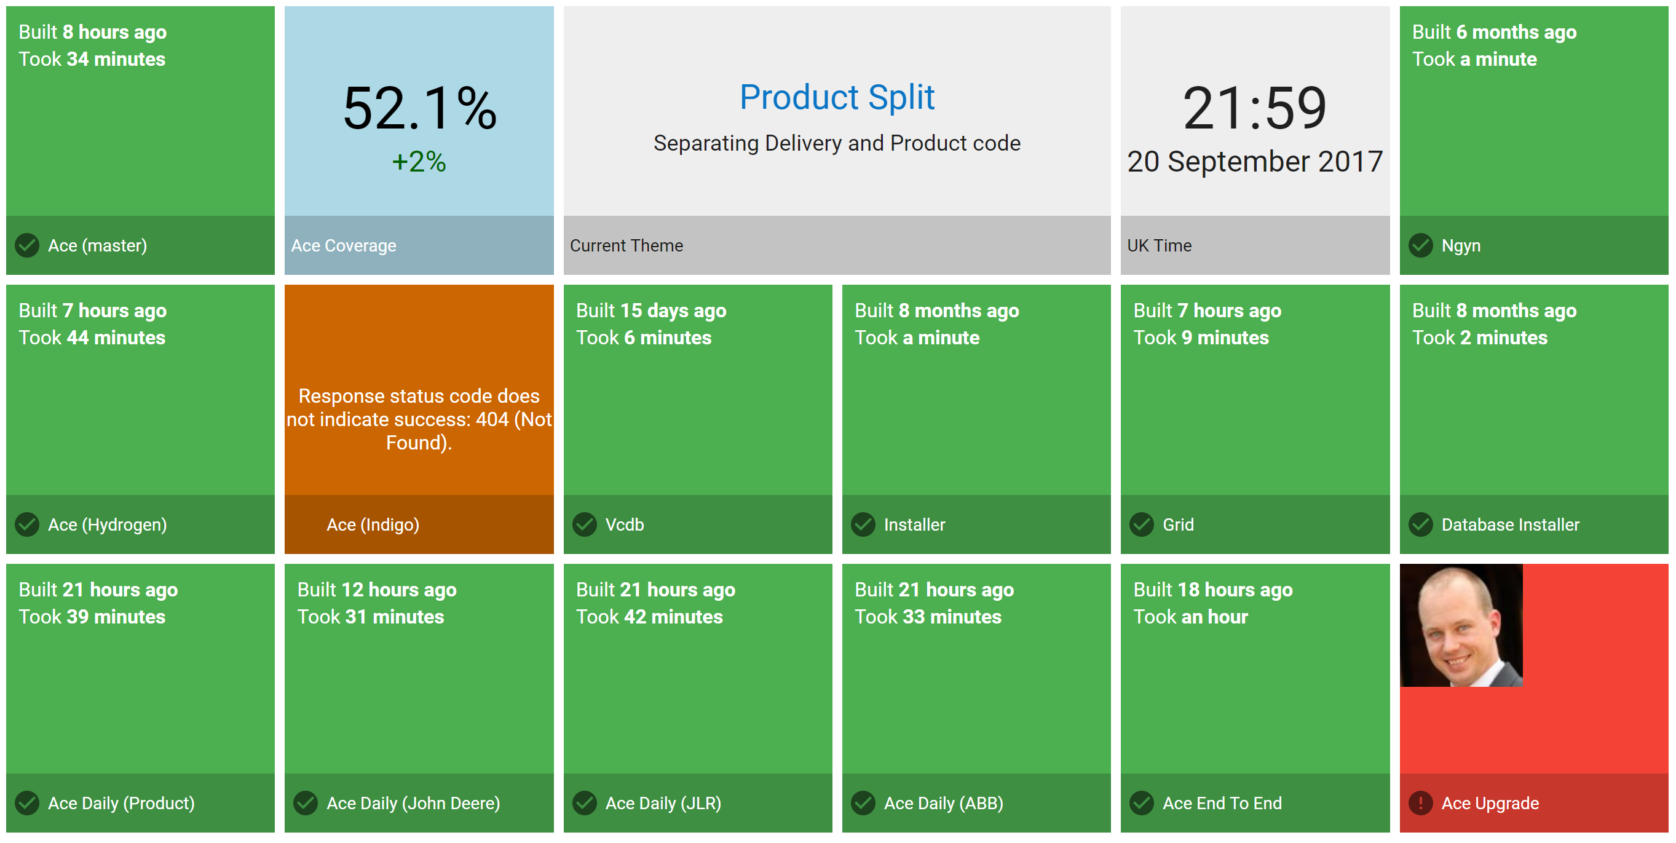Select the Ace Daily (John Deere) label

[x=413, y=802]
